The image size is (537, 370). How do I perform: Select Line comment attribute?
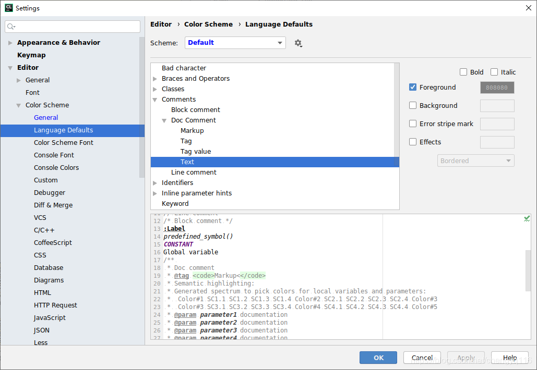pos(194,172)
